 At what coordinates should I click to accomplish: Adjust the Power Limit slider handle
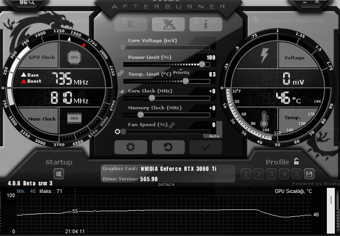[x=202, y=64]
